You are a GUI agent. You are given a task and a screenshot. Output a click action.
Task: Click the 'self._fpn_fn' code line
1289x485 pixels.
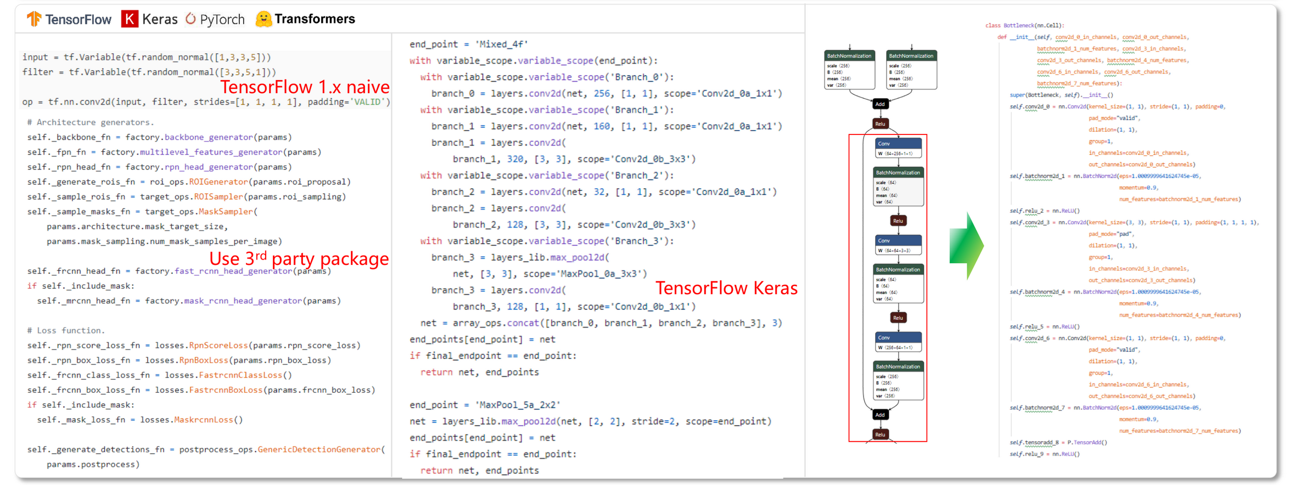click(x=174, y=152)
